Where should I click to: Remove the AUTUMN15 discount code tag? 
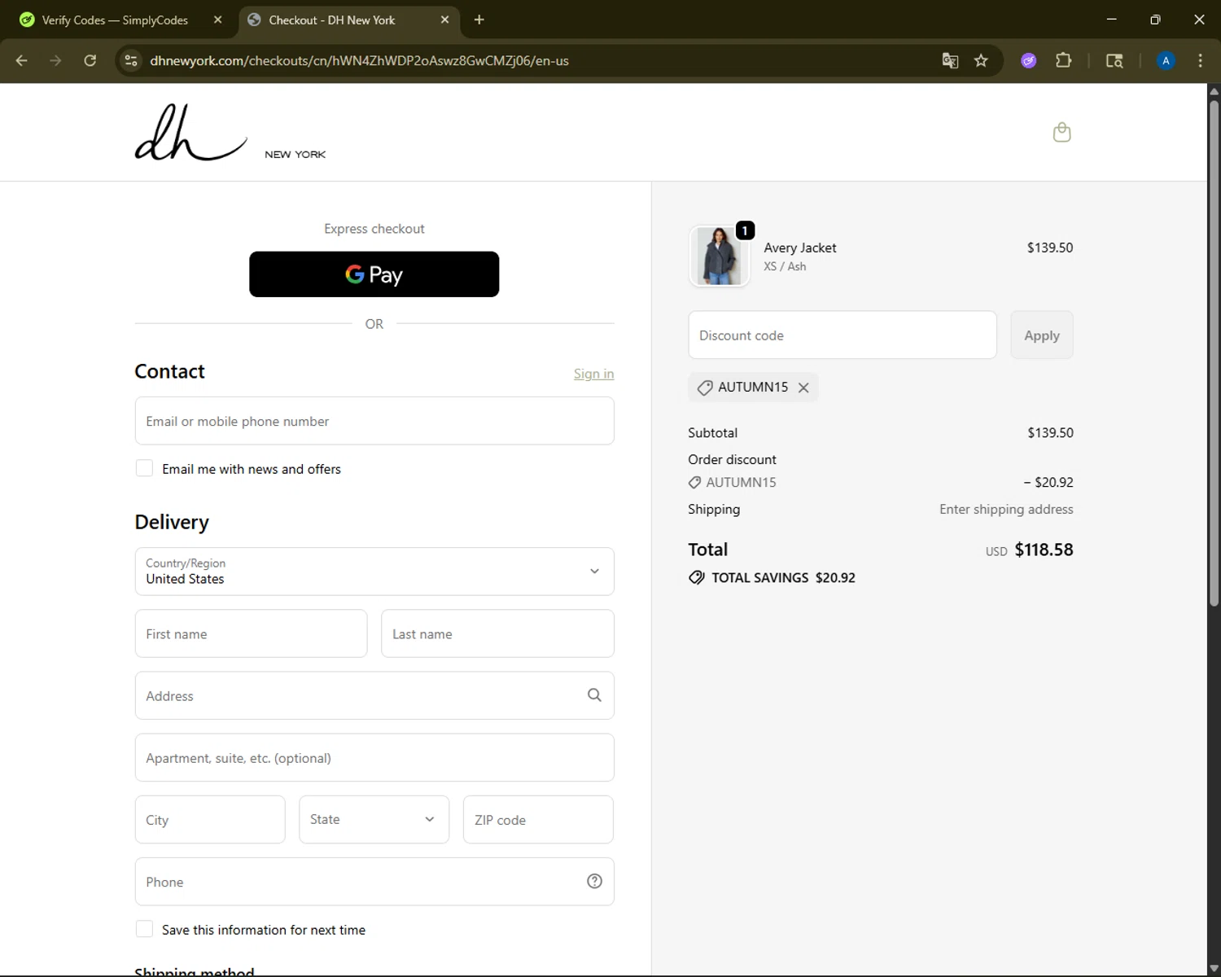click(803, 388)
